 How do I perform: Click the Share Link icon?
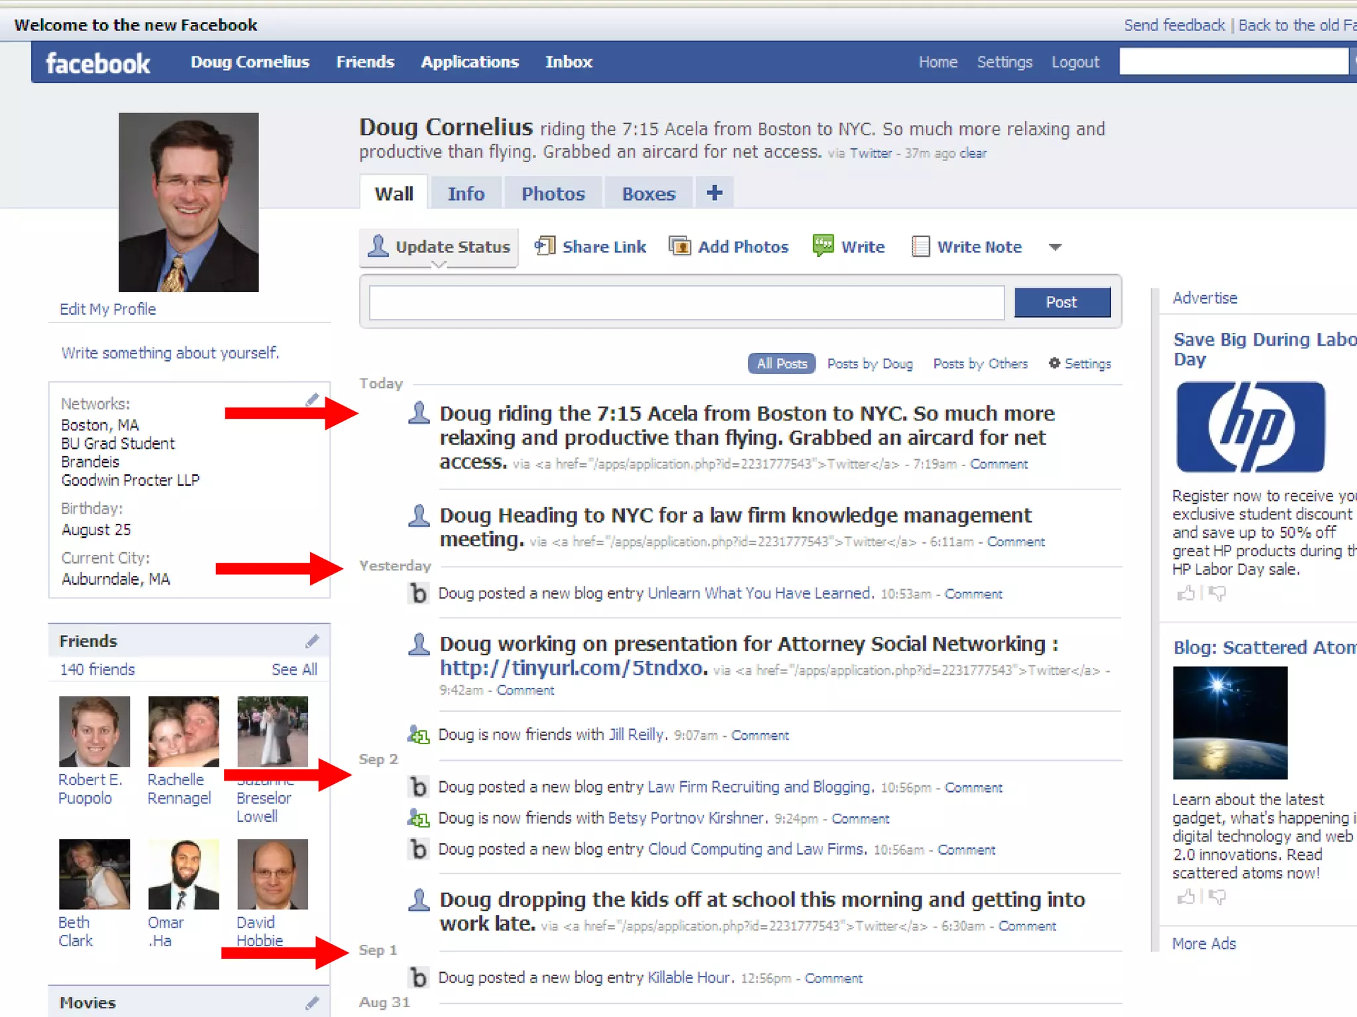point(545,246)
